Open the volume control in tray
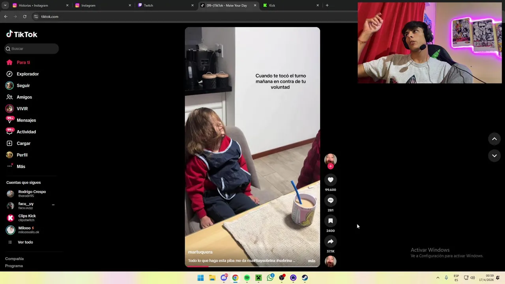The width and height of the screenshot is (505, 284). coord(473,278)
